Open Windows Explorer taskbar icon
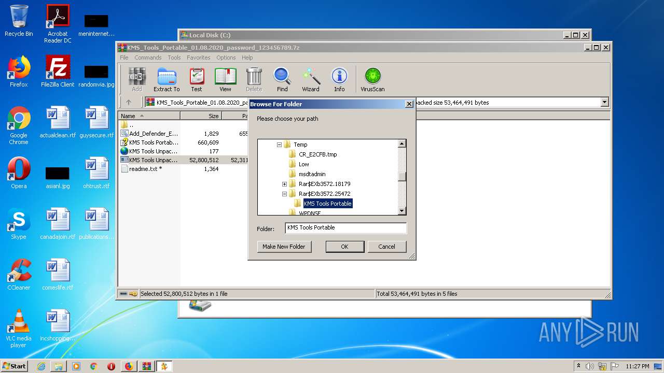 (59, 366)
